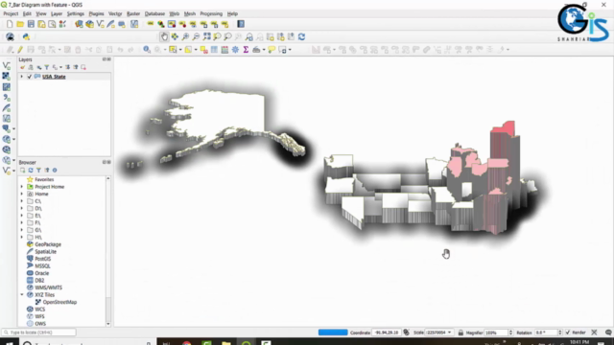Add vector layer from the left sidebar

coord(7,66)
